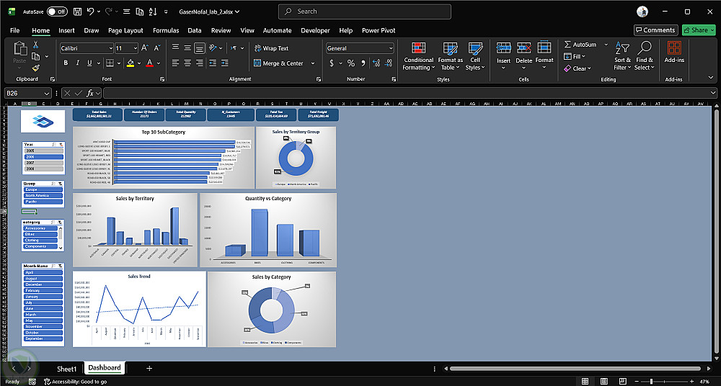The height and width of the screenshot is (386, 721).
Task: Open the font size dropdown
Action: (x=136, y=48)
